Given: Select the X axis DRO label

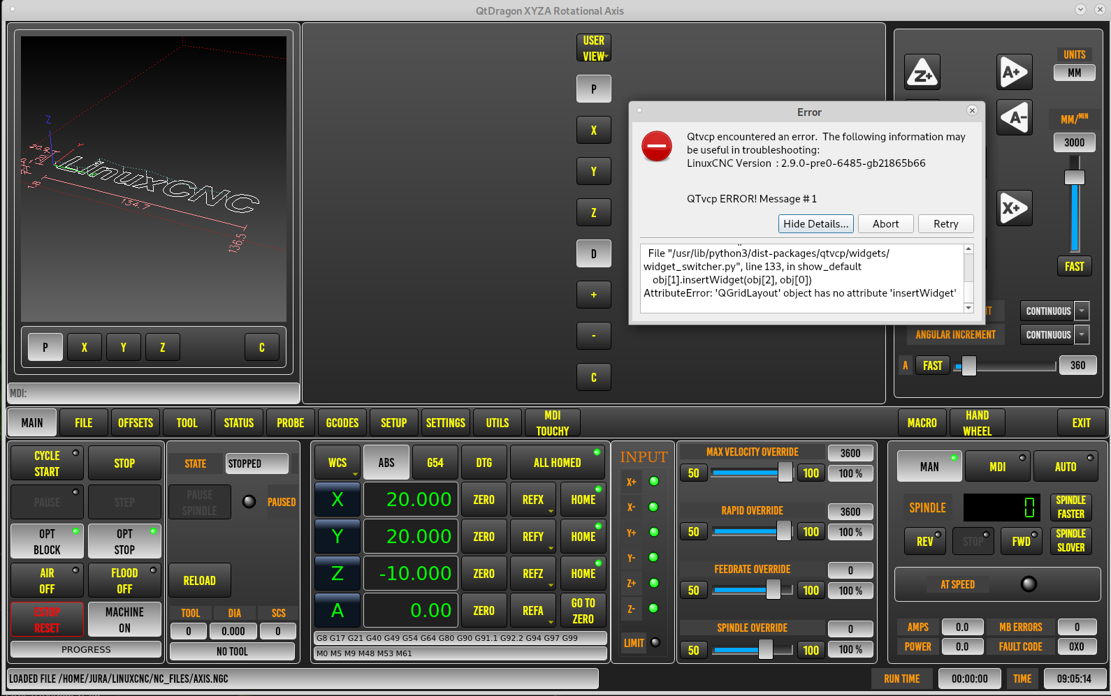Looking at the screenshot, I should point(337,499).
